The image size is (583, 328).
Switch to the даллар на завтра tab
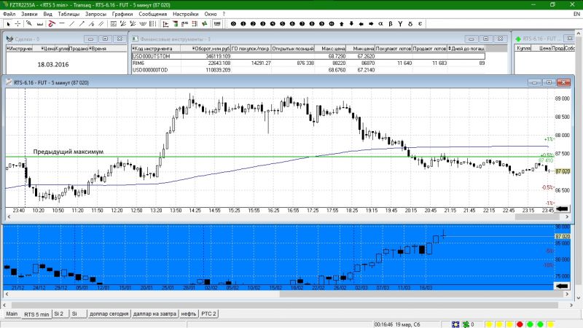point(154,313)
